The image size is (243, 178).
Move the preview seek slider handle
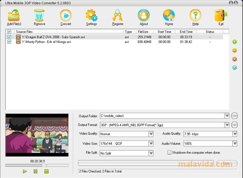(x=44, y=166)
